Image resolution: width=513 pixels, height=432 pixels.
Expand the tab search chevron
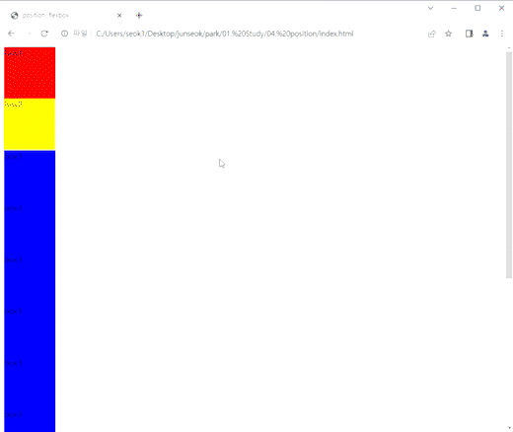[430, 8]
